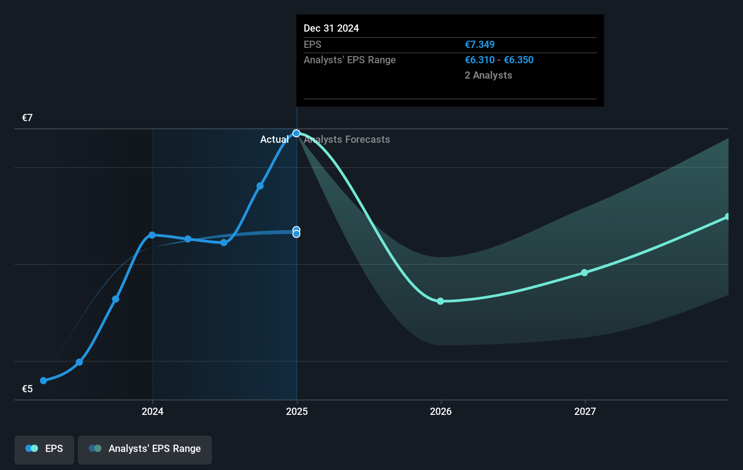Image resolution: width=743 pixels, height=470 pixels.
Task: Switch to the Analysts Forecasts section label
Action: (347, 140)
